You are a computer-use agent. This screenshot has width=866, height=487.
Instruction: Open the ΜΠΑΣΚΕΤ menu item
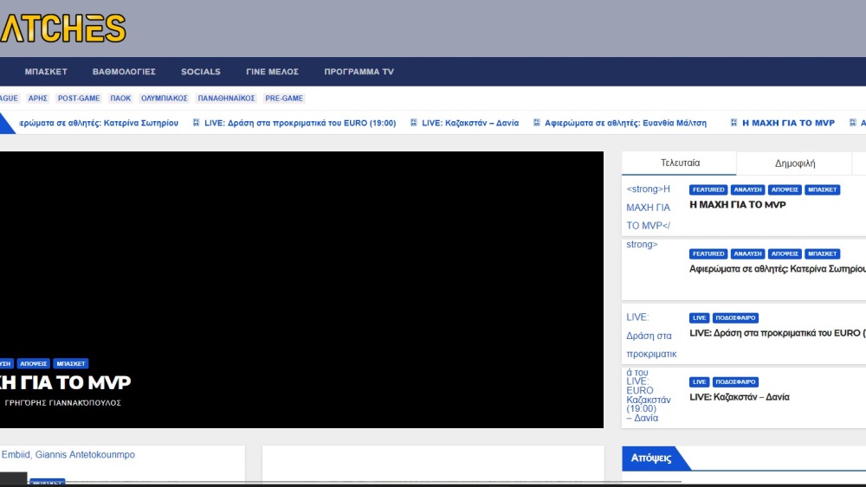[46, 72]
